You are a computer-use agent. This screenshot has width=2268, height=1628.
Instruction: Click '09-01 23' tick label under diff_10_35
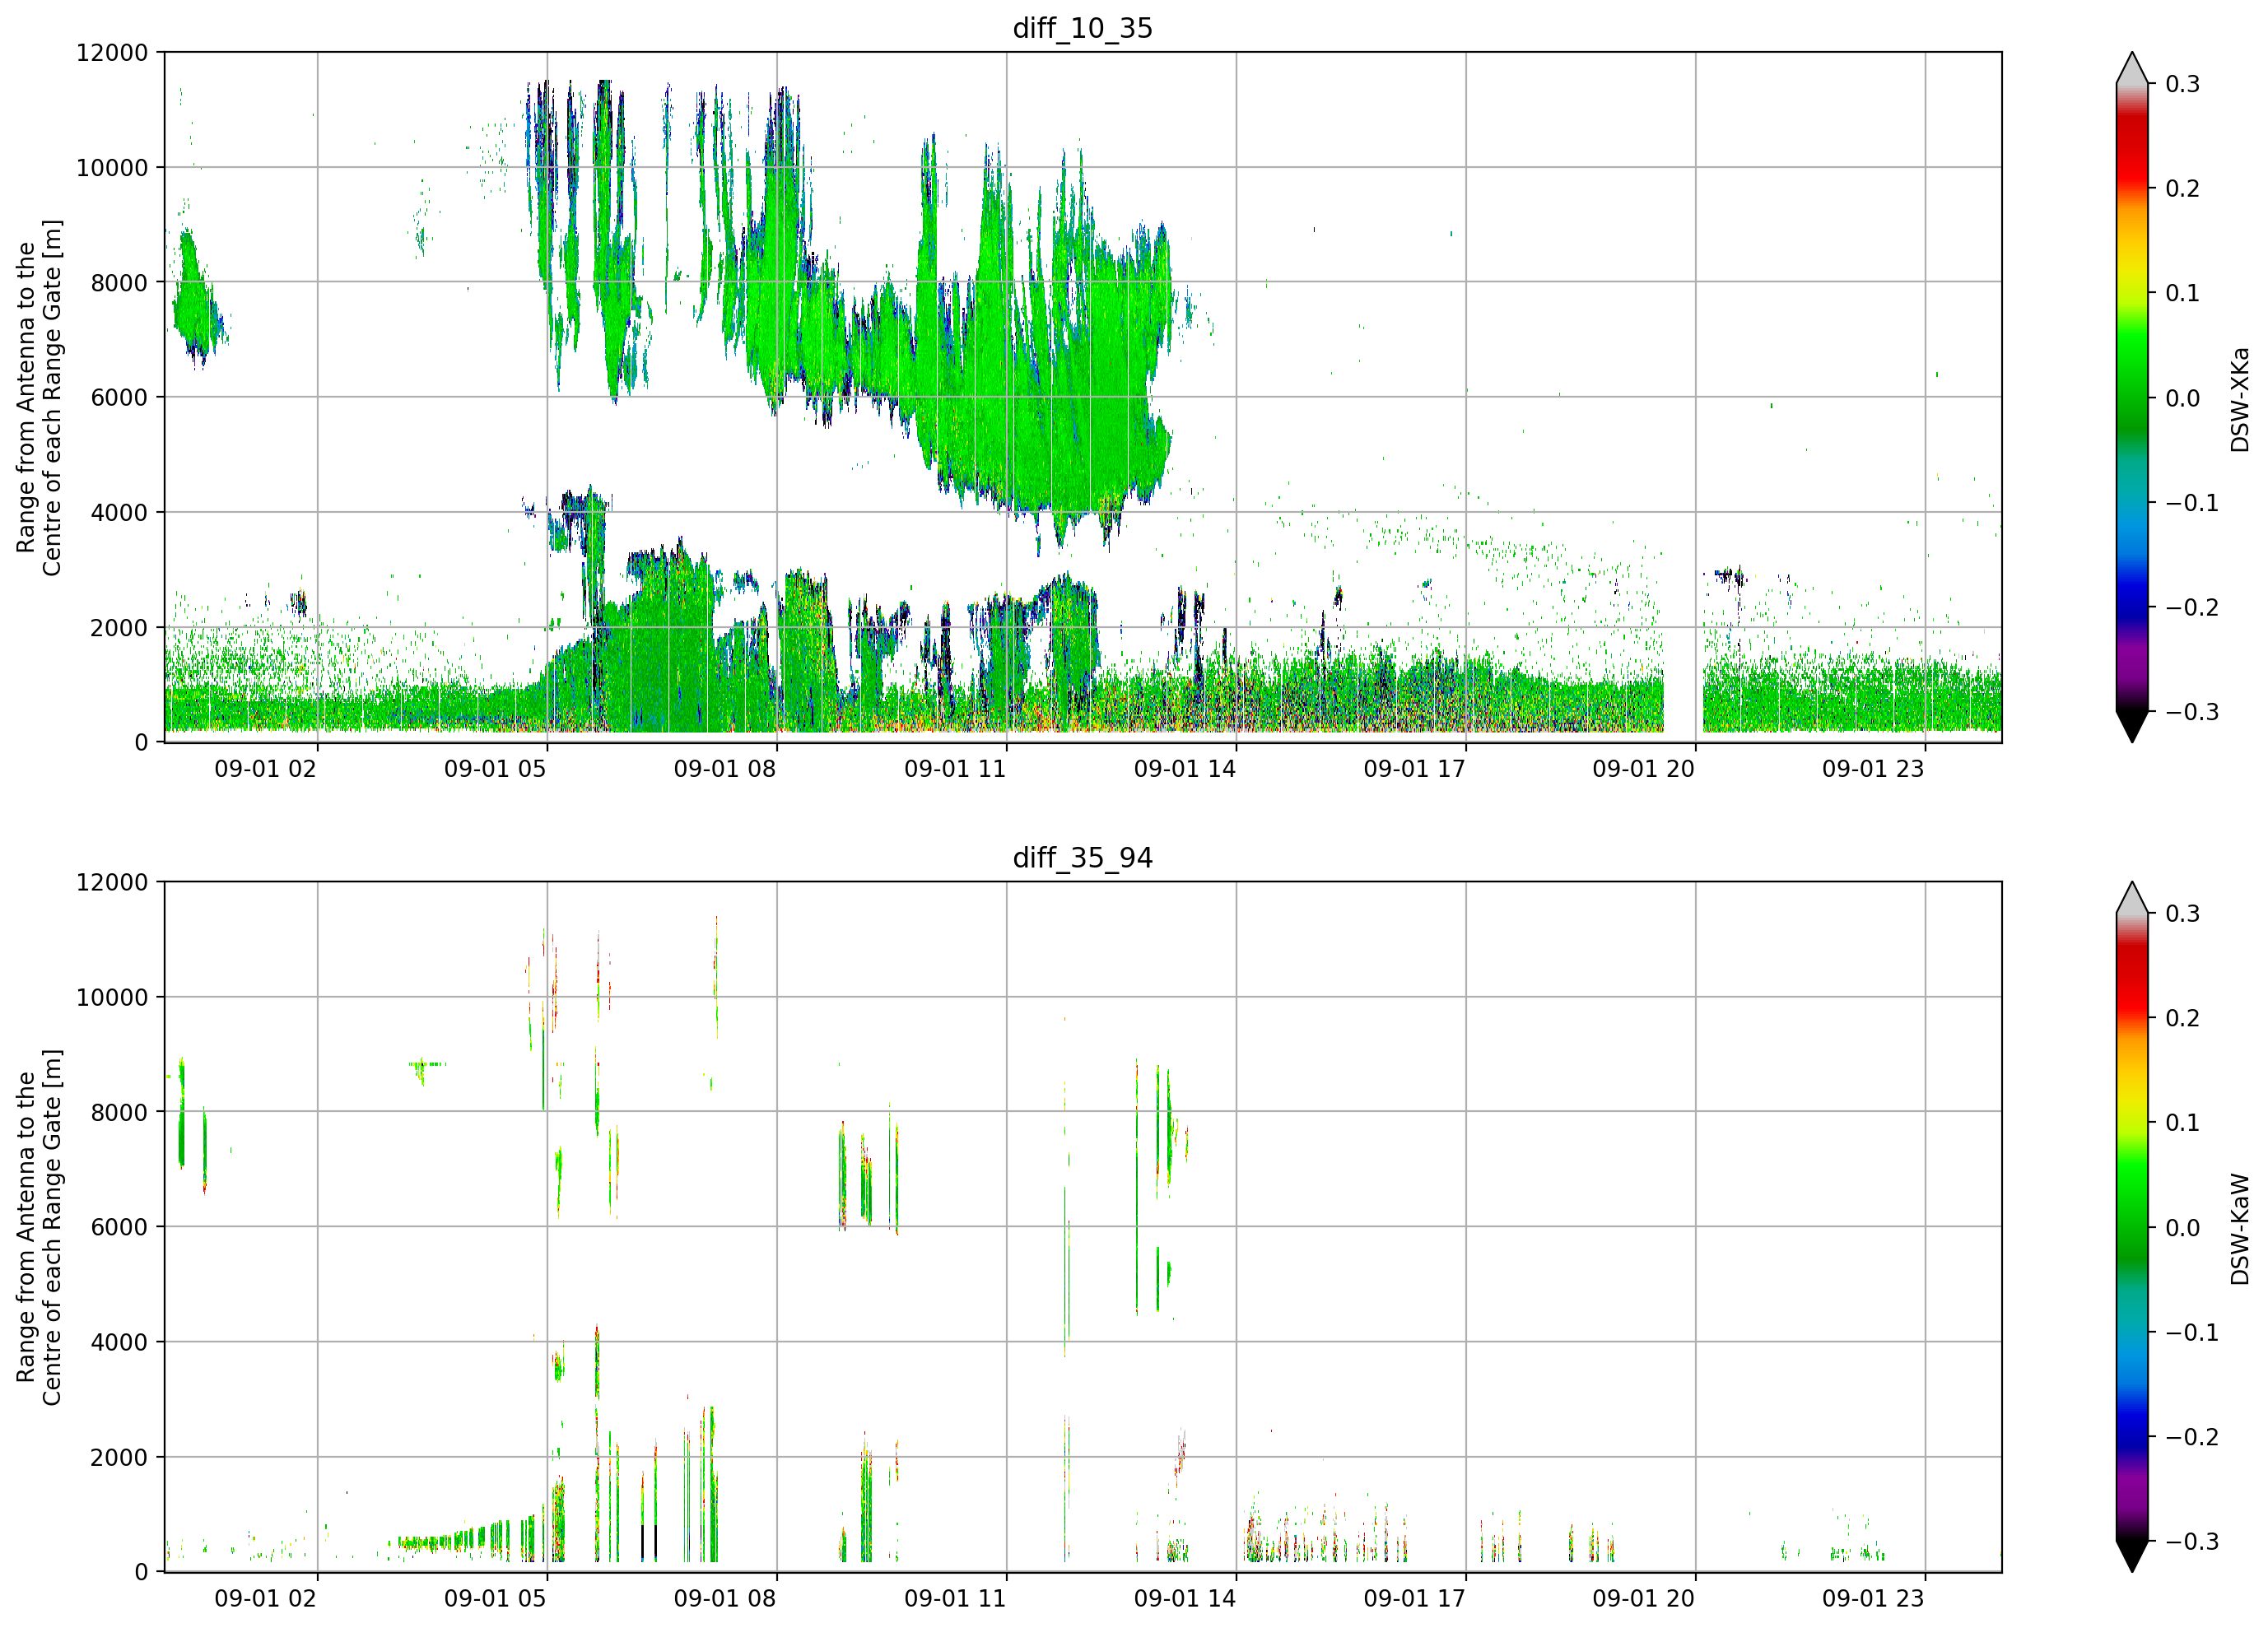point(1873,769)
